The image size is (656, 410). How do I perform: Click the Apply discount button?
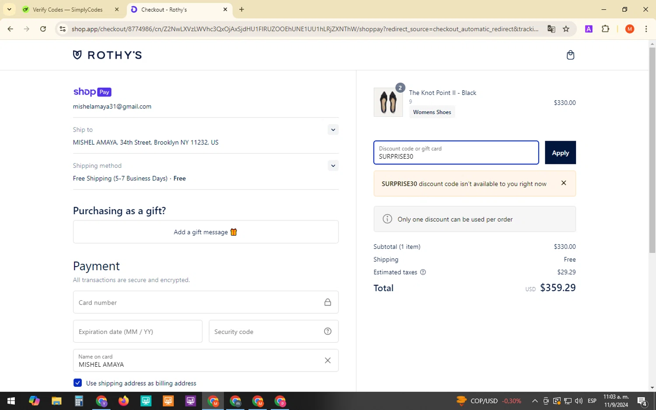click(560, 153)
